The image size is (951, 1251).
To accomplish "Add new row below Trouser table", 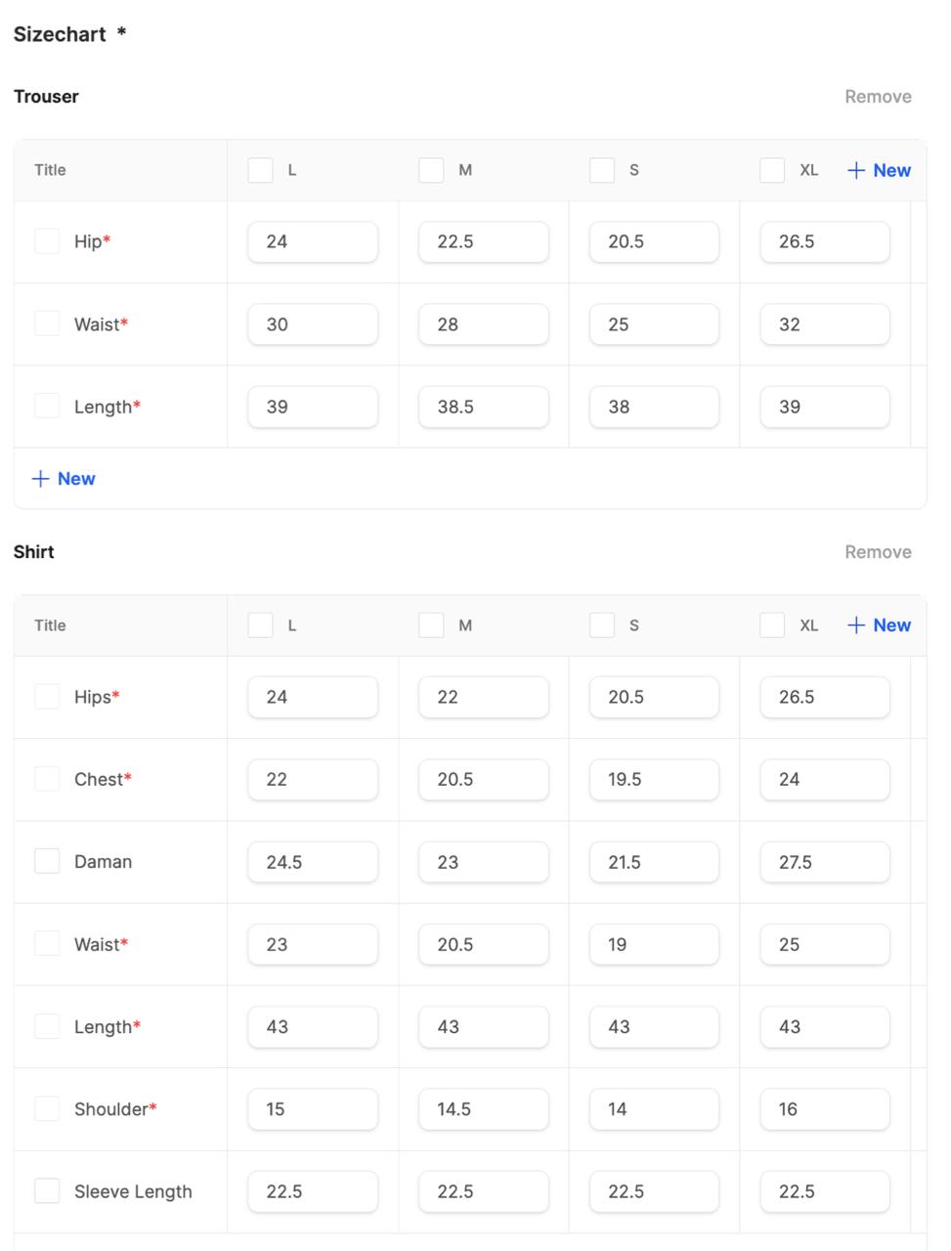I will (64, 479).
